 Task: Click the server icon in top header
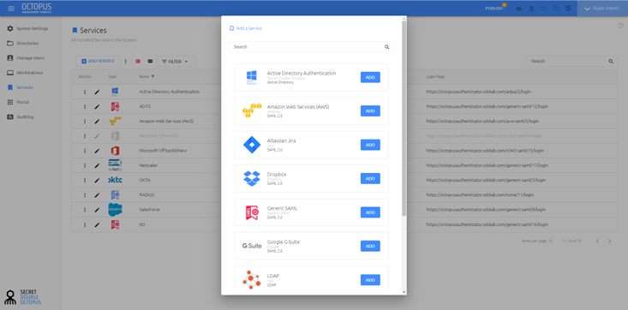(531, 9)
